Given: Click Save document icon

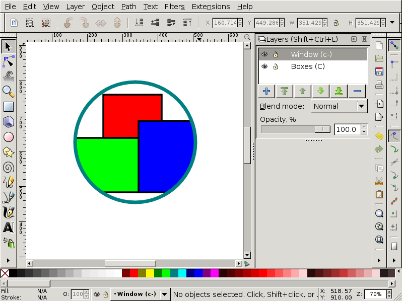Looking at the screenshot, I should 379,71.
